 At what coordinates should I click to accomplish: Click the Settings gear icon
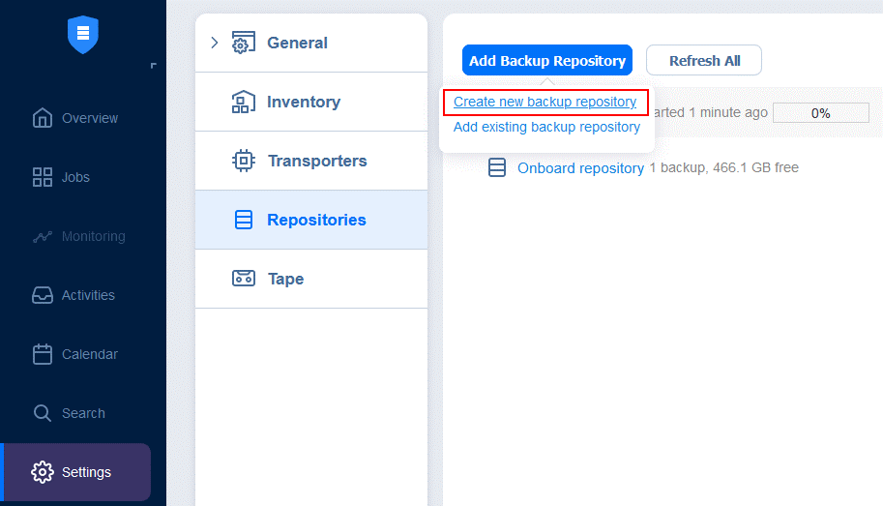43,472
